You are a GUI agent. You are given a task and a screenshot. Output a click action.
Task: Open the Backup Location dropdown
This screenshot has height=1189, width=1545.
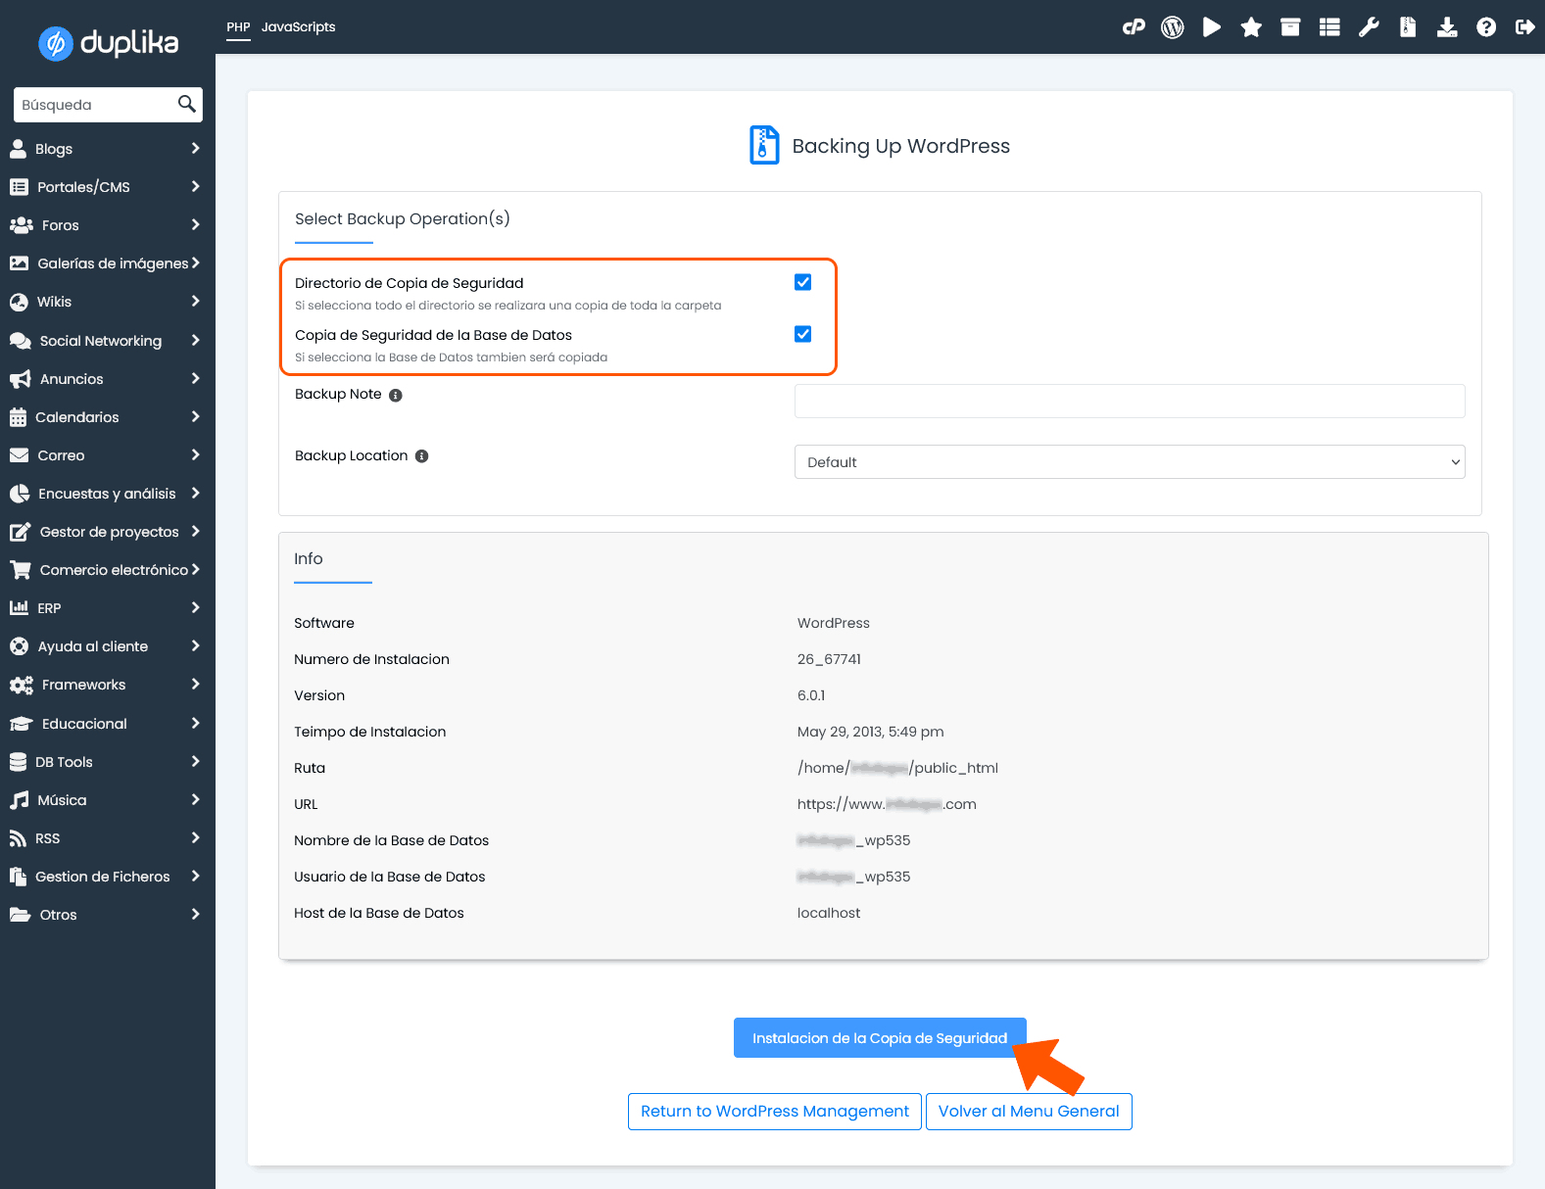pos(1129,462)
